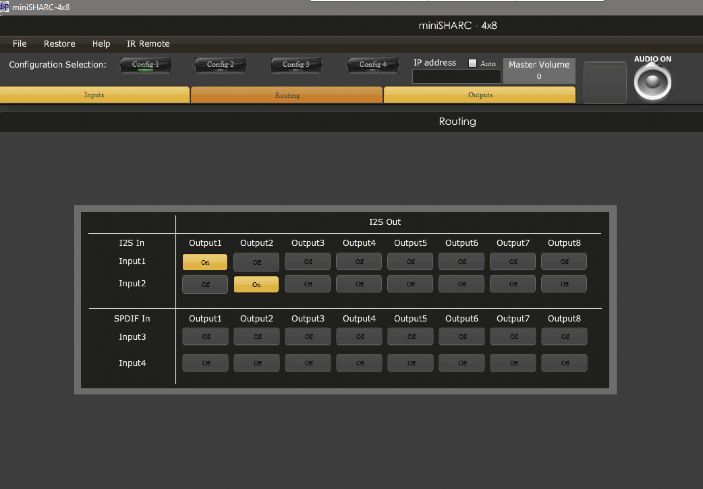Turn off Input1 to Output1 routing

pyautogui.click(x=205, y=262)
